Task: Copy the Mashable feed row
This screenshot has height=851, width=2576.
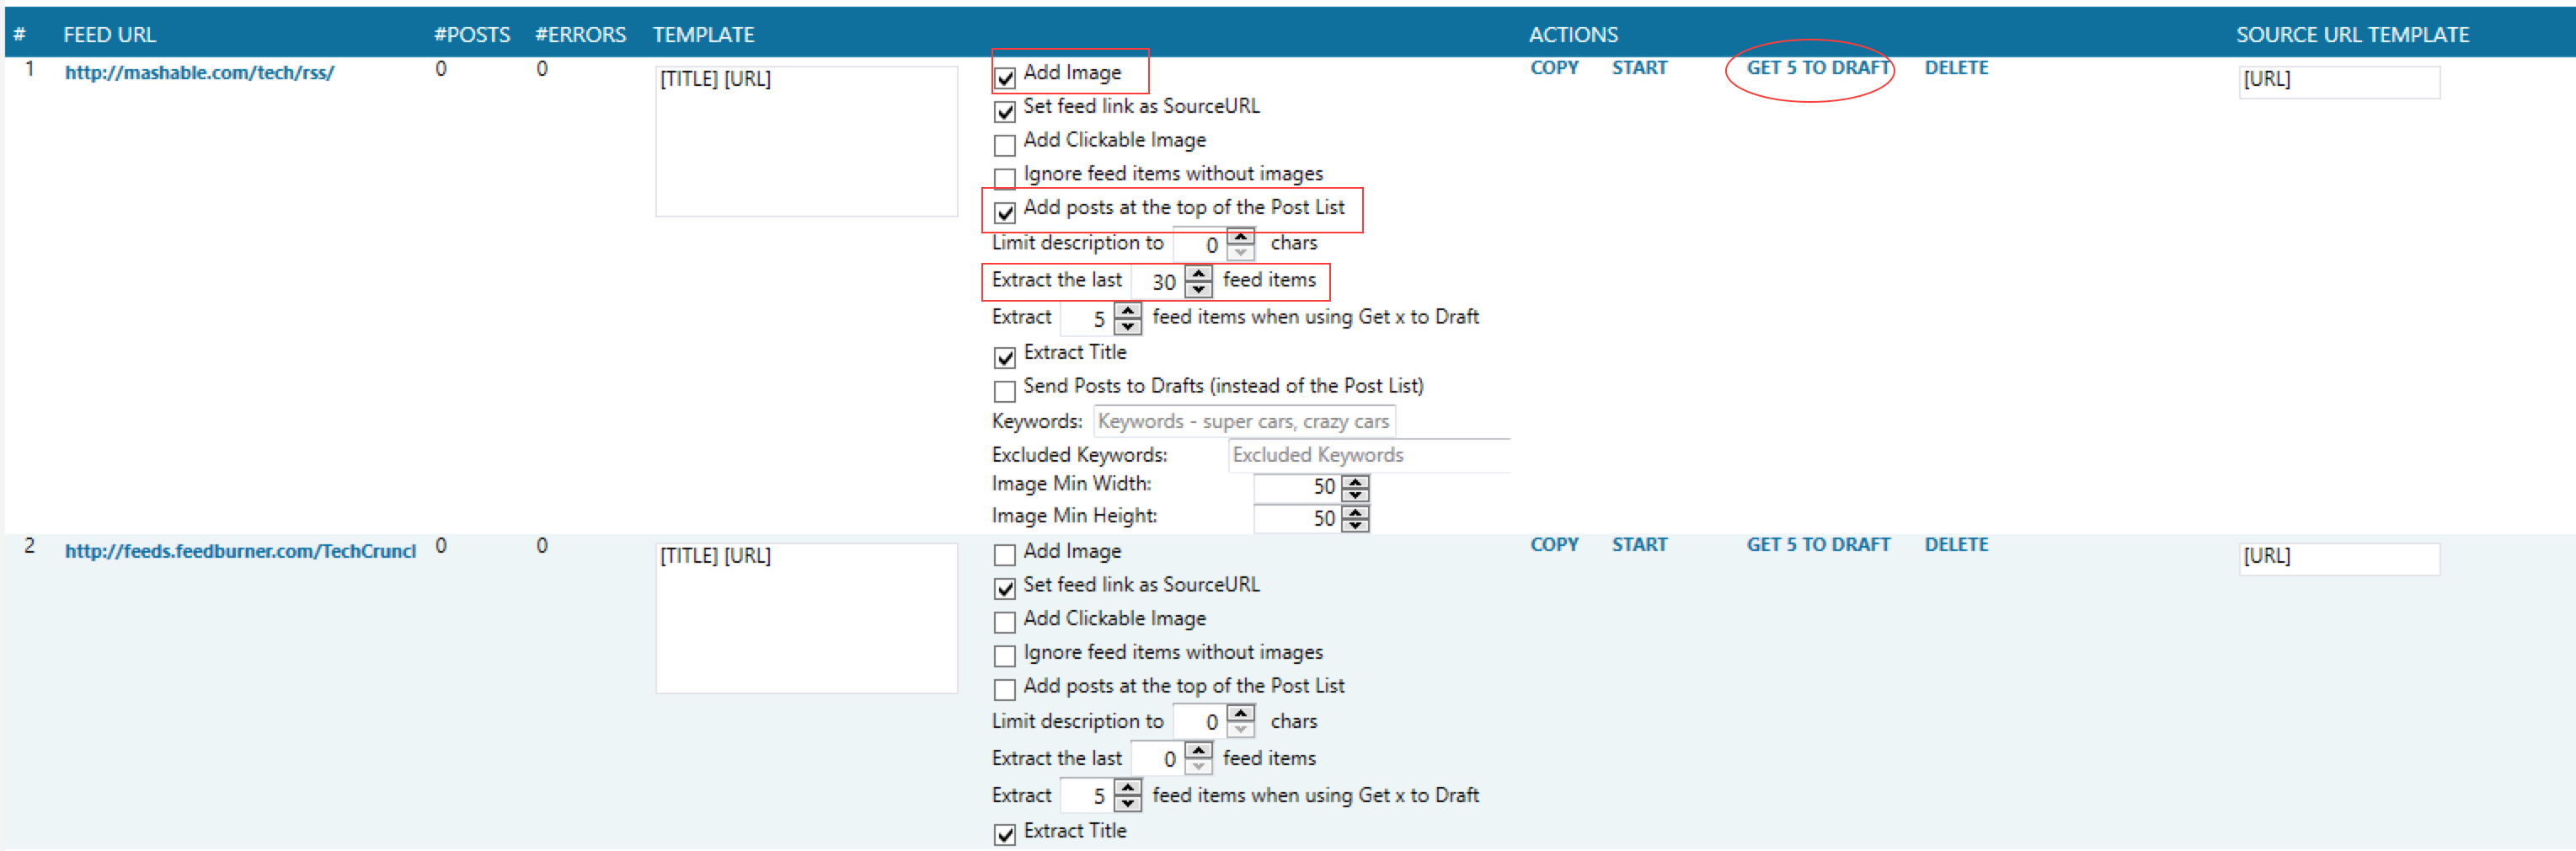Action: [x=1554, y=68]
